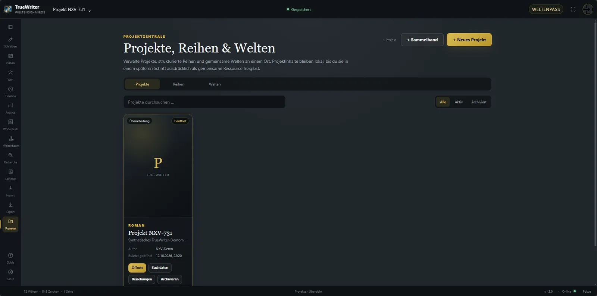
Task: Open the Lektorat section
Action: [10, 174]
